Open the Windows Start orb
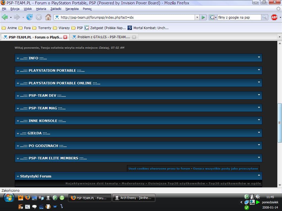The width and height of the screenshot is (282, 211). [9, 198]
